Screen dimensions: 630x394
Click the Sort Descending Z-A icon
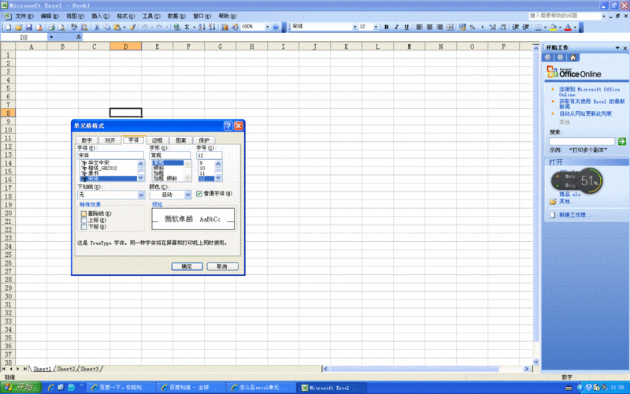212,27
